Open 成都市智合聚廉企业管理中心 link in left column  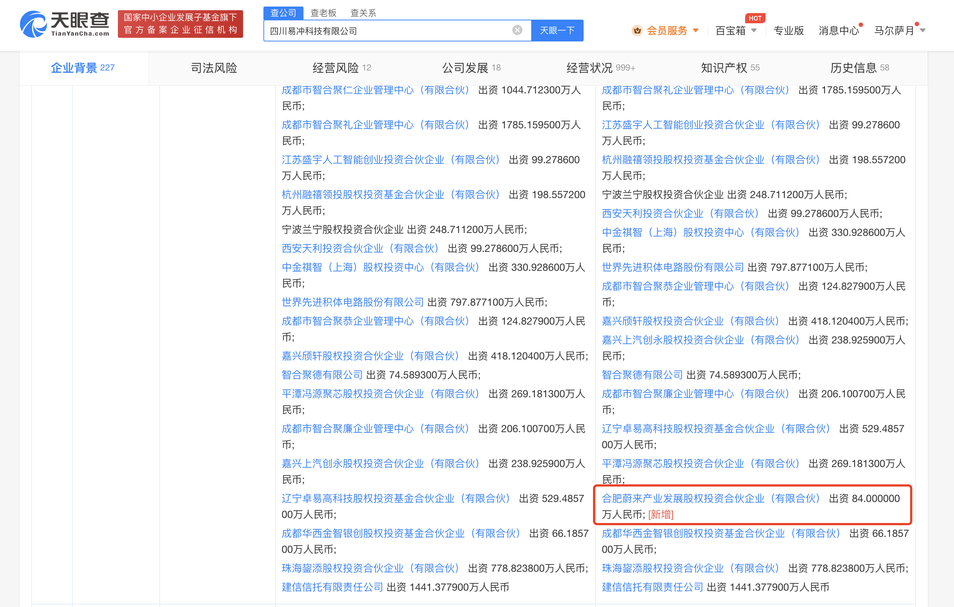[375, 429]
